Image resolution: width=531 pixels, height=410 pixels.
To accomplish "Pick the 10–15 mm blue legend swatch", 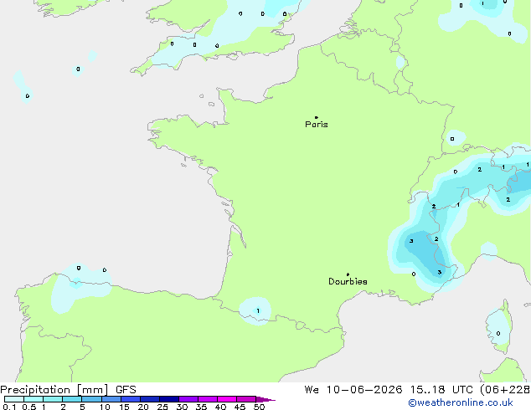I will (111, 399).
